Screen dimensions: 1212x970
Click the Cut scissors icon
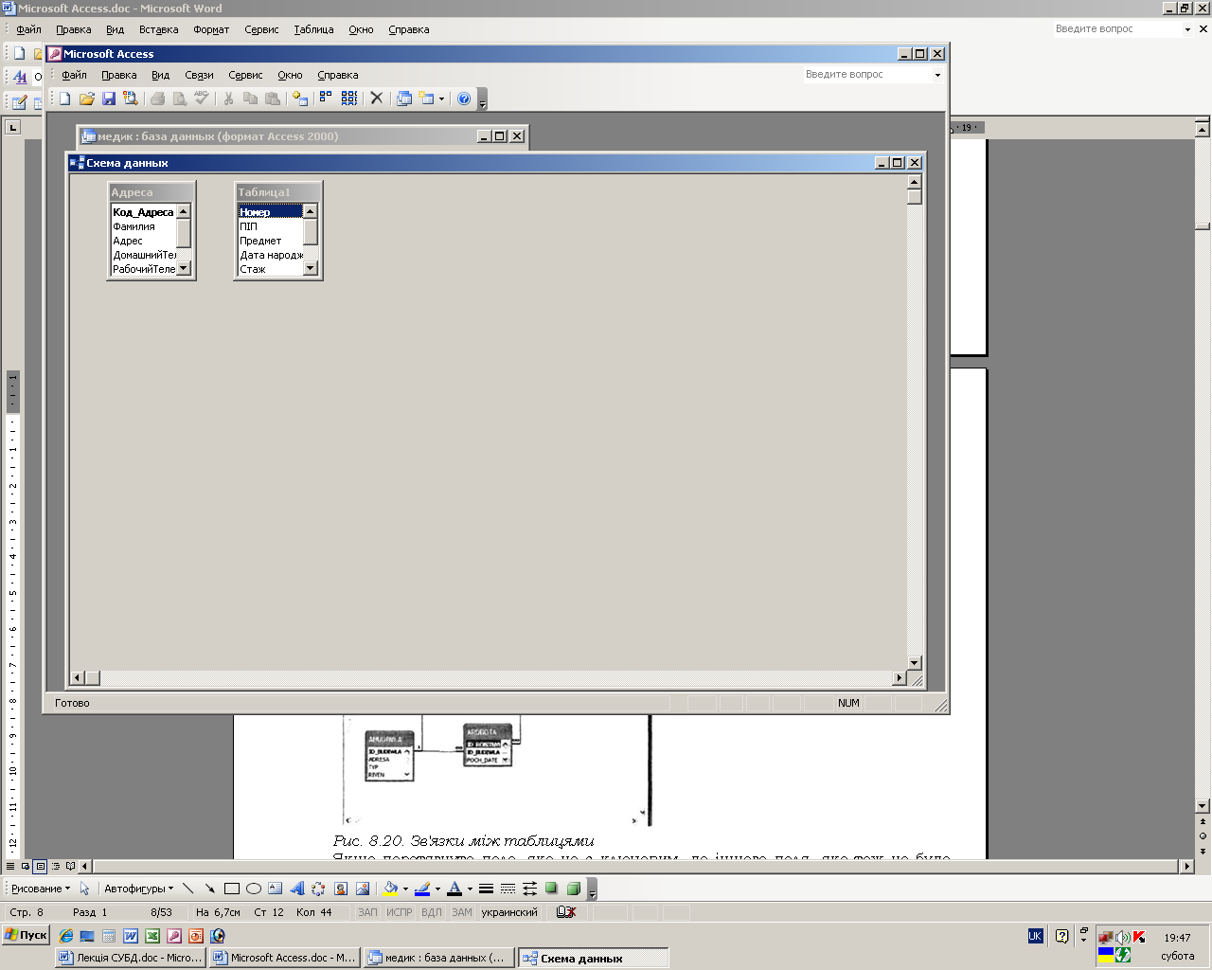pyautogui.click(x=228, y=99)
